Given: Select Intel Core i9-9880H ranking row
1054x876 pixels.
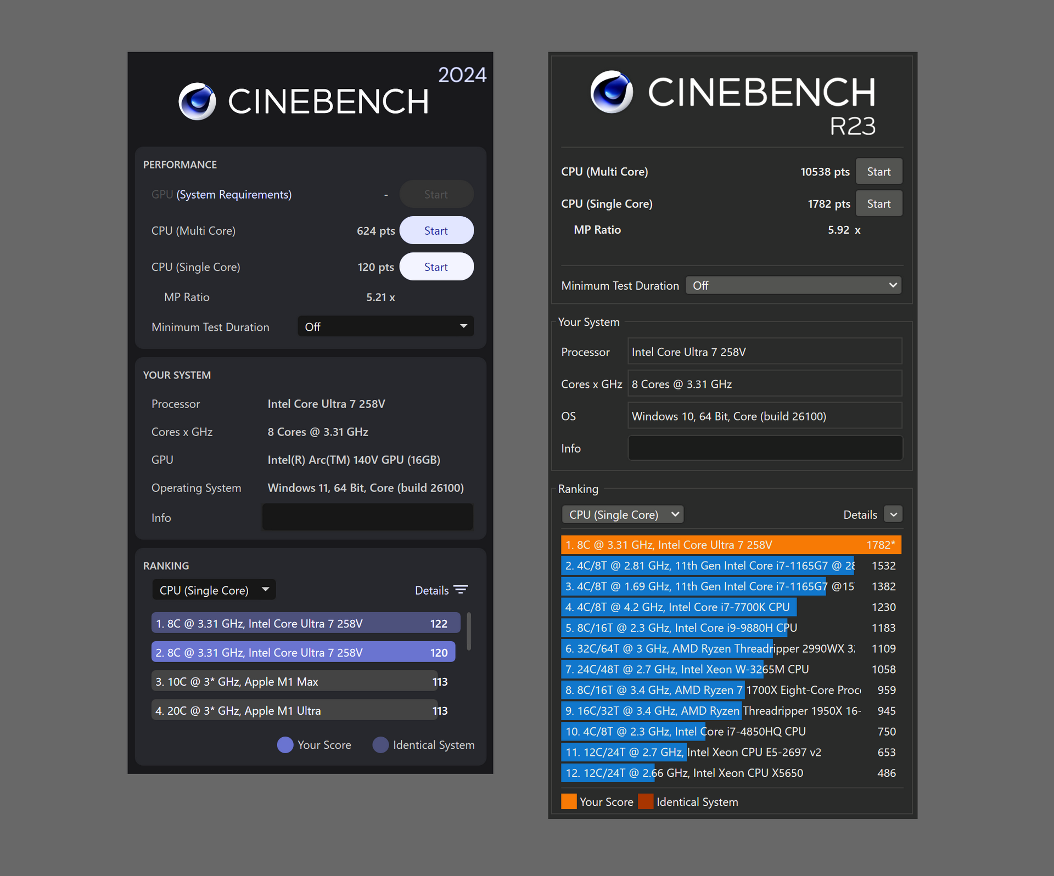Looking at the screenshot, I should pos(731,628).
